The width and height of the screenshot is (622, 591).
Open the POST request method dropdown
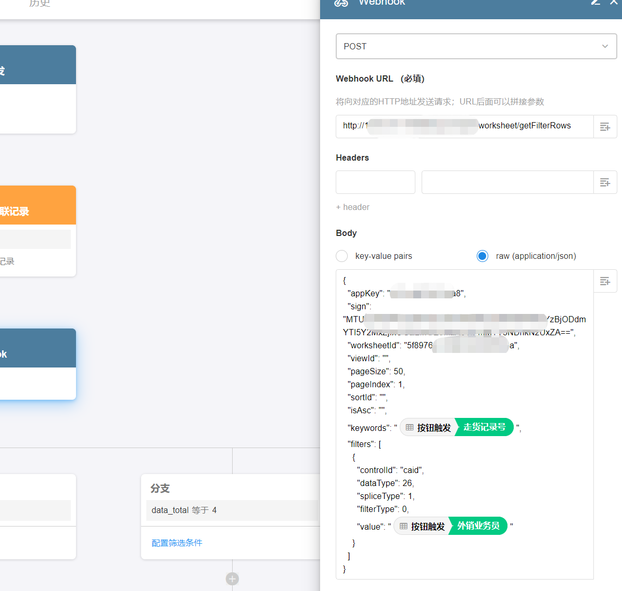pos(476,46)
